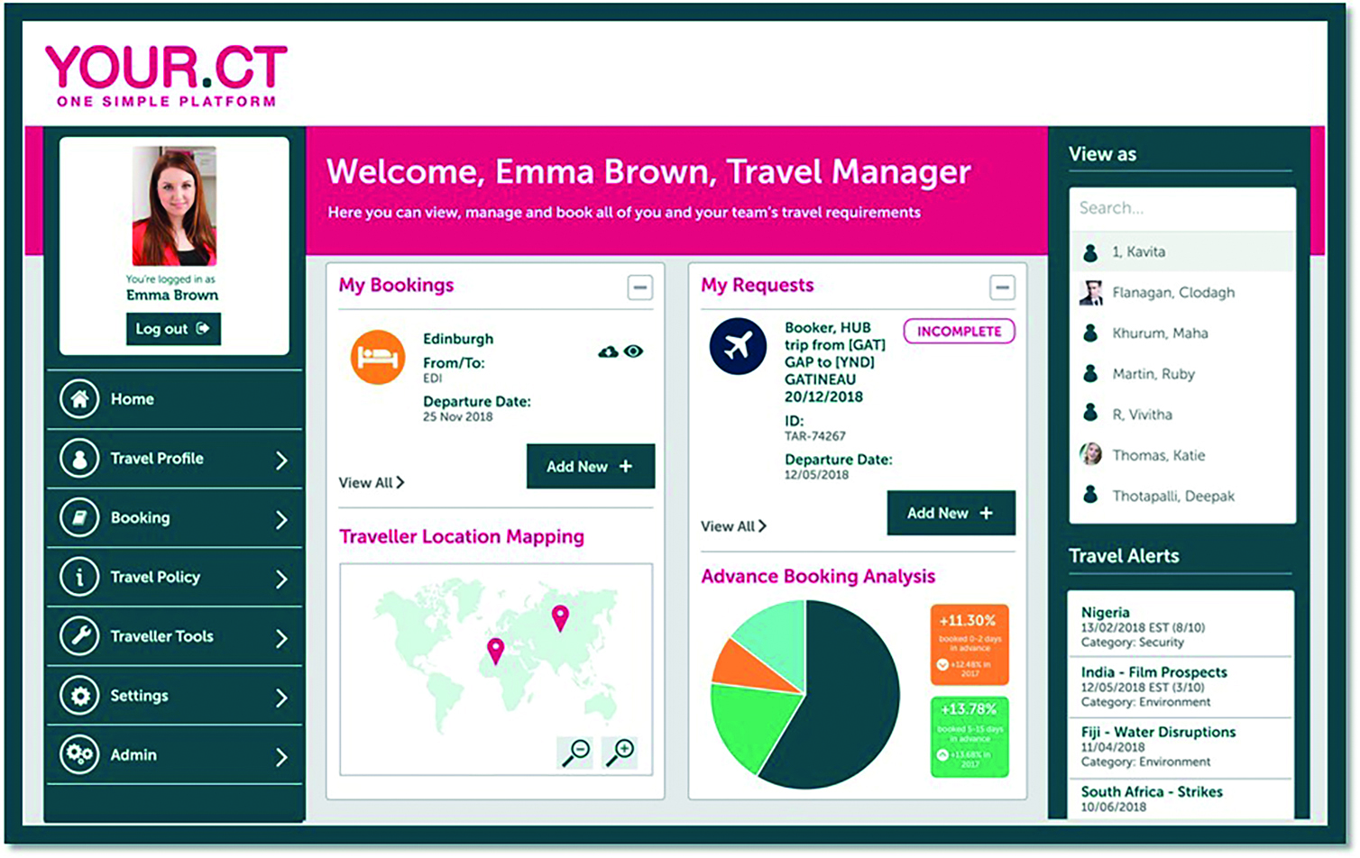Select the map pin over Africa
Image resolution: width=1360 pixels, height=858 pixels.
click(495, 650)
